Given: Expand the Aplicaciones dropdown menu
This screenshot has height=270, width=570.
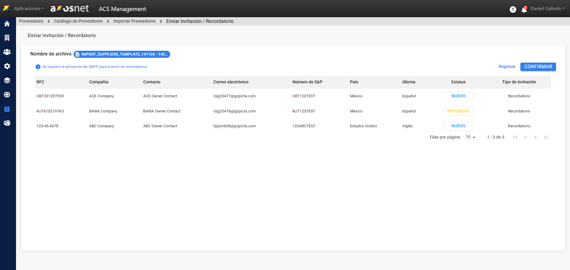Looking at the screenshot, I should (x=29, y=9).
